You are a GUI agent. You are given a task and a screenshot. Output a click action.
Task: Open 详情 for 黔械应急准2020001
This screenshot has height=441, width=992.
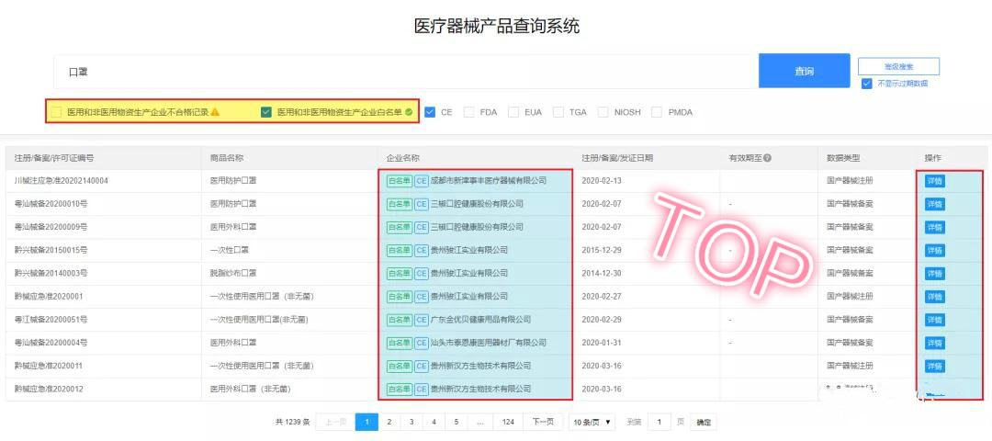934,297
